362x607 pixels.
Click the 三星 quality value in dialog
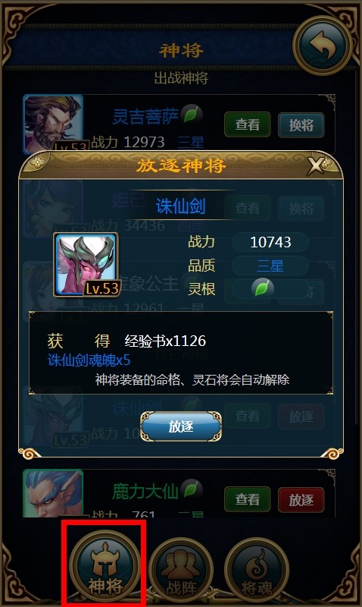(x=270, y=266)
